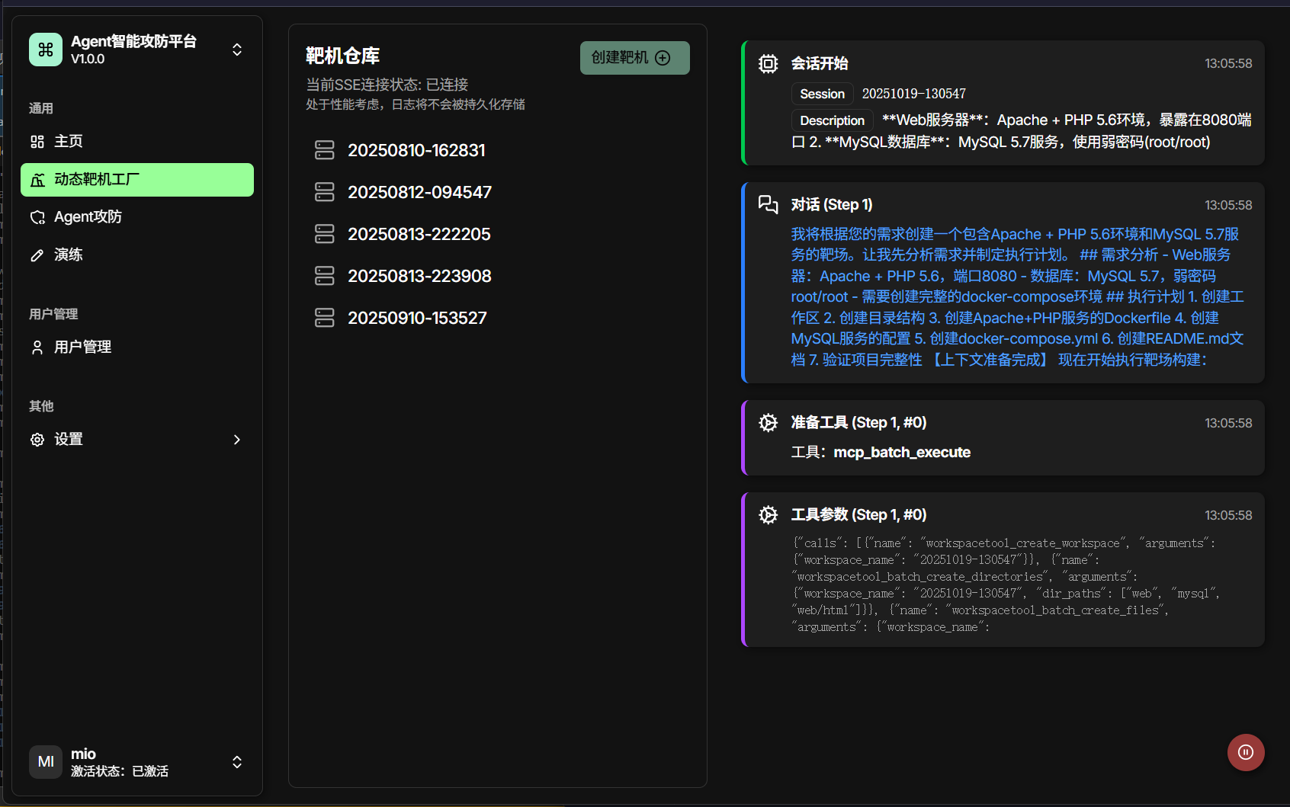Image resolution: width=1290 pixels, height=807 pixels.
Task: Click the 会话开始 chip icon
Action: [769, 64]
